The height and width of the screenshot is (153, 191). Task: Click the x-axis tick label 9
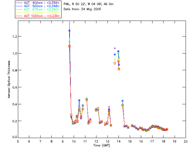(63, 141)
